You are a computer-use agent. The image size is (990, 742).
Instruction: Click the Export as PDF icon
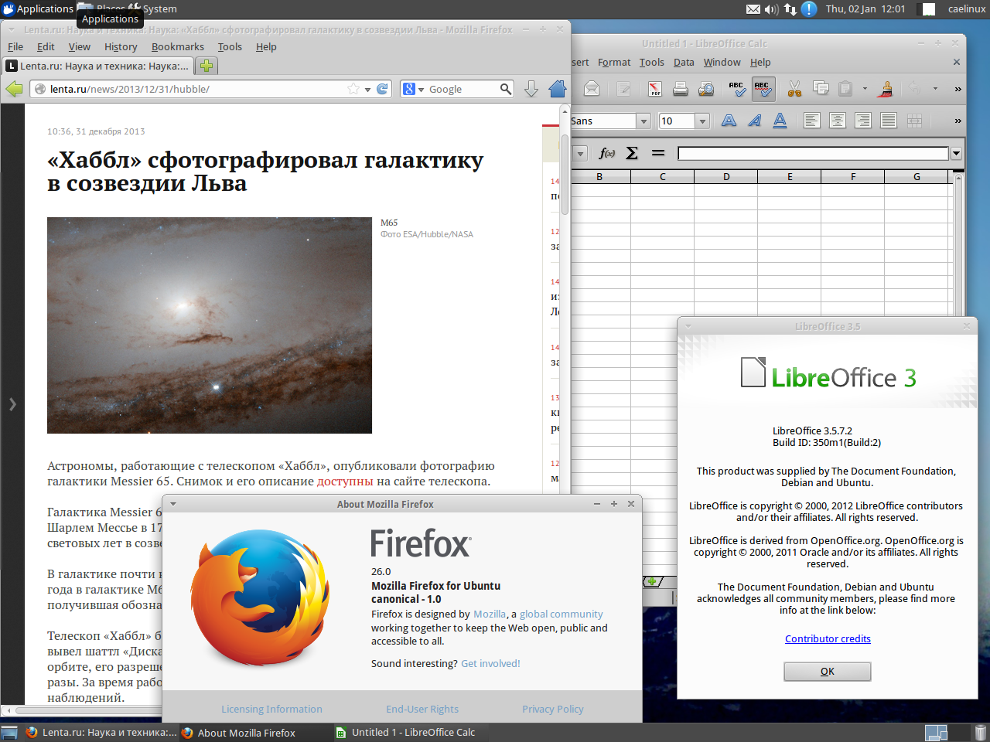655,90
